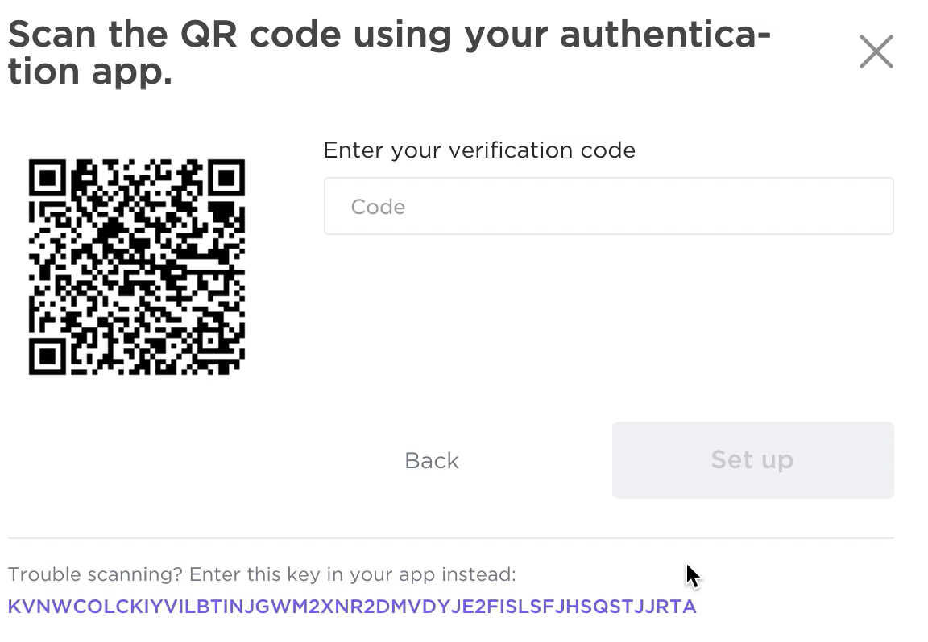Click the top-right finder square of the QR code
928x642 pixels.
[226, 178]
